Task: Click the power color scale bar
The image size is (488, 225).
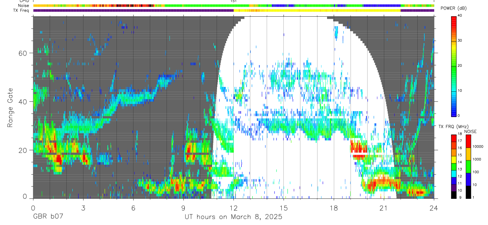Action: 454,66
